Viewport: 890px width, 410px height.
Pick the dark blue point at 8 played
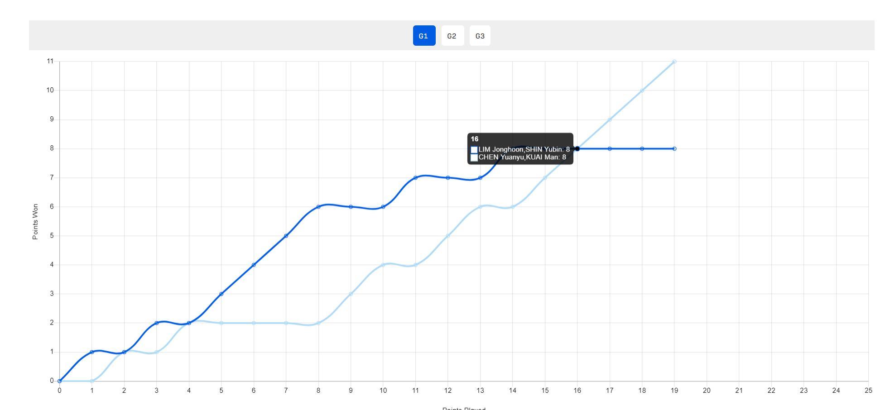[318, 207]
